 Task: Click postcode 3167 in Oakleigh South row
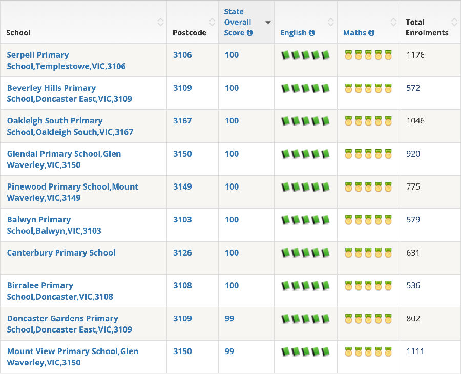[182, 121]
